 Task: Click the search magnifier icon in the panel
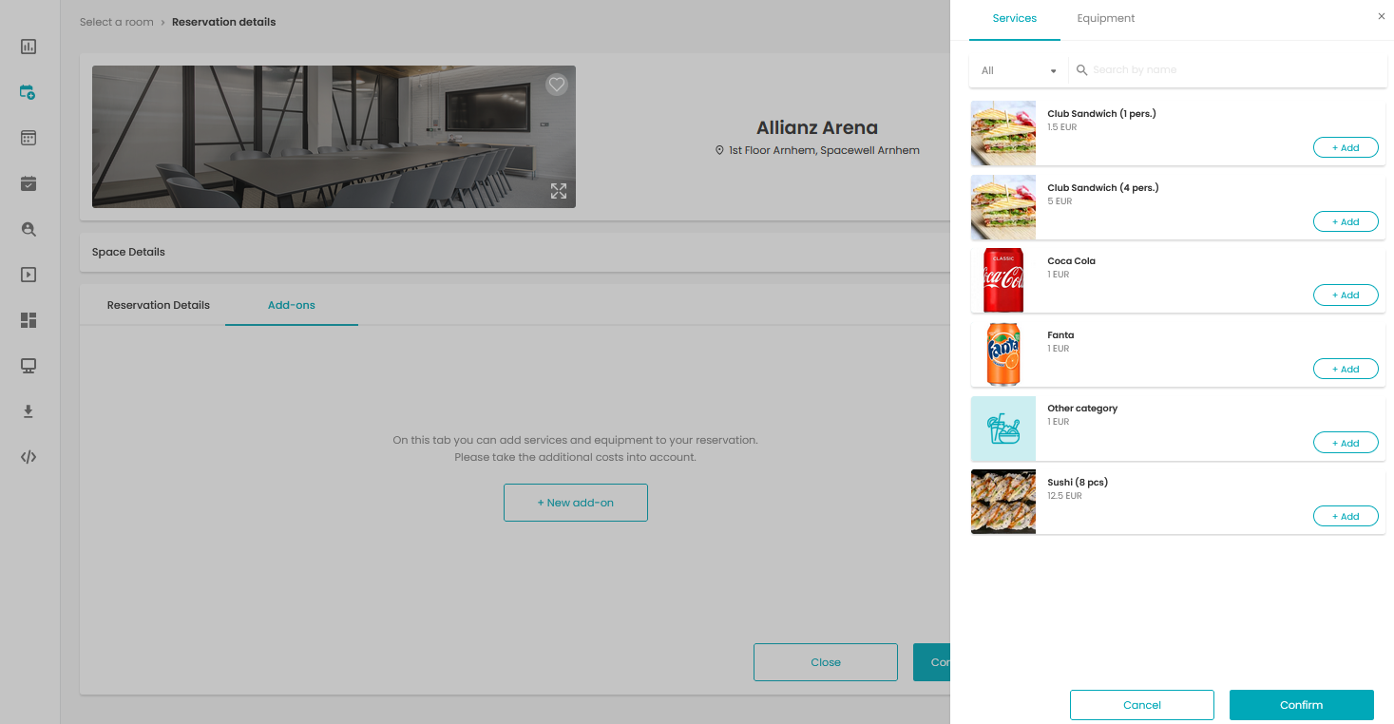1081,69
